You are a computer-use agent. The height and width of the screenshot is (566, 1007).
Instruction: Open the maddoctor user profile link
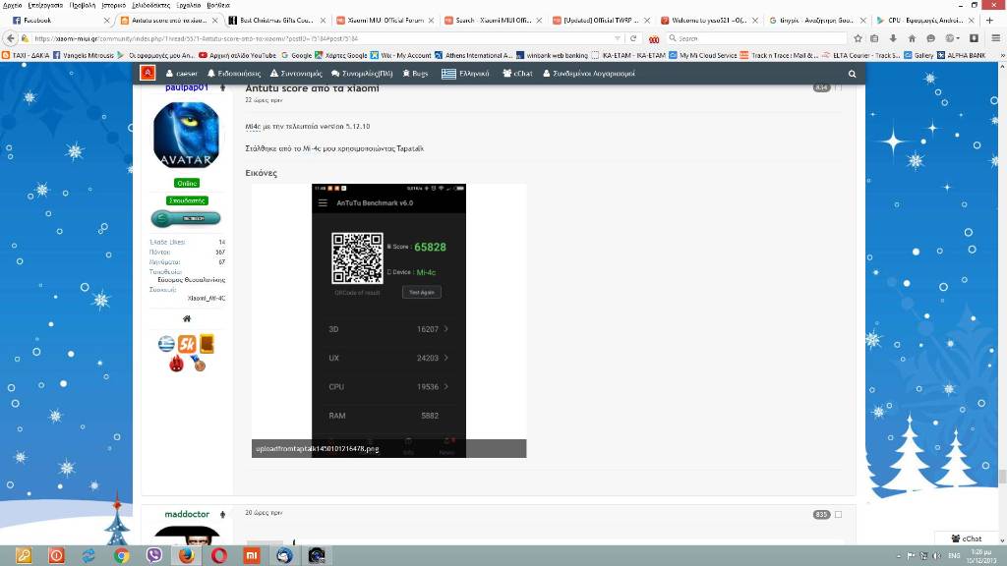coord(187,514)
